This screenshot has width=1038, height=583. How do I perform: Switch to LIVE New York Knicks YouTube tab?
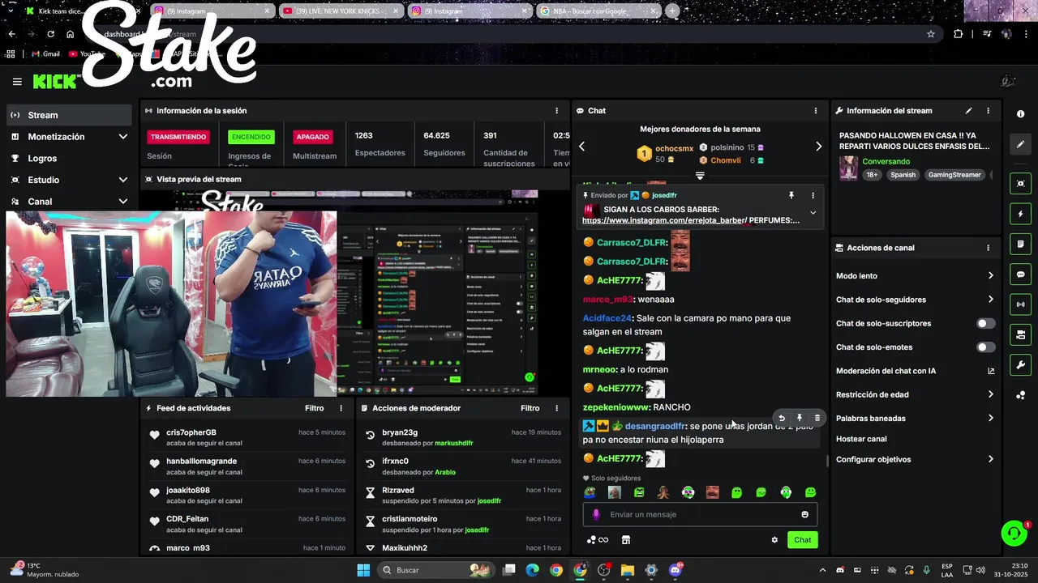(339, 11)
